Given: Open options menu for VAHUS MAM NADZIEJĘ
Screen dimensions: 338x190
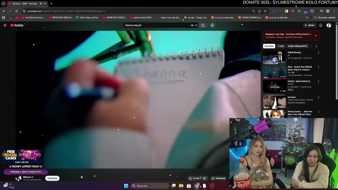Looking at the screenshot, I should tap(318, 82).
